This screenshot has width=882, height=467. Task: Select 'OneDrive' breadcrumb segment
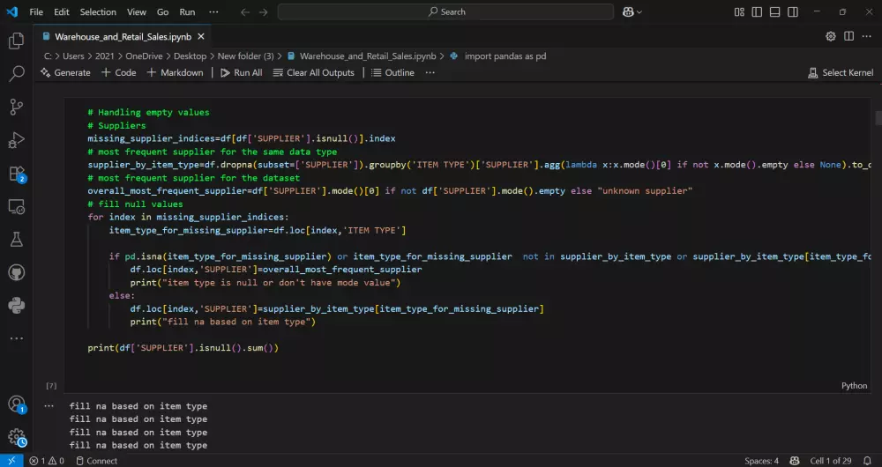pos(144,56)
